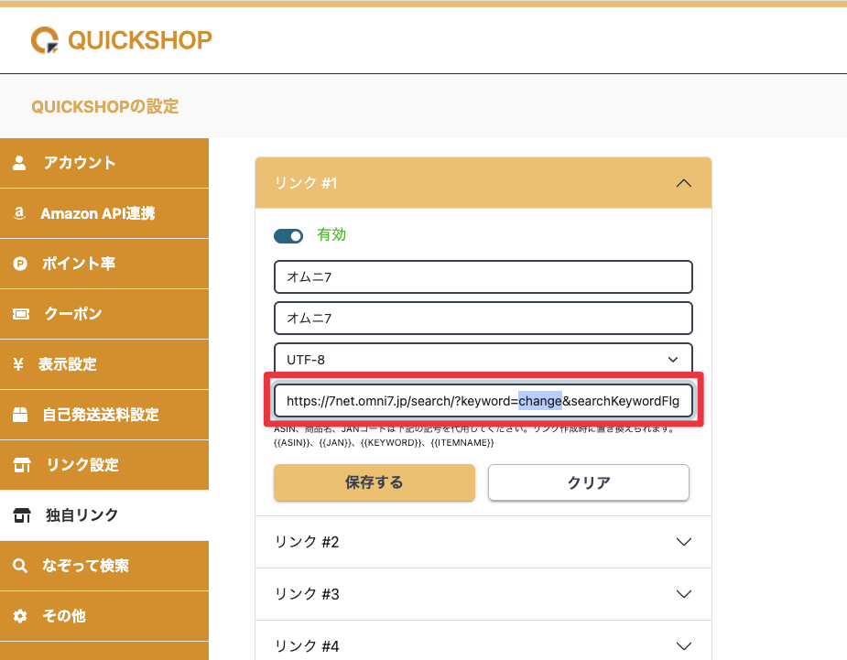Open the UTF-8 encoding dropdown

click(x=483, y=360)
